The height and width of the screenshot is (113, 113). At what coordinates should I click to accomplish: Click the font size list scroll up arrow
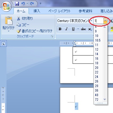coord(105,27)
